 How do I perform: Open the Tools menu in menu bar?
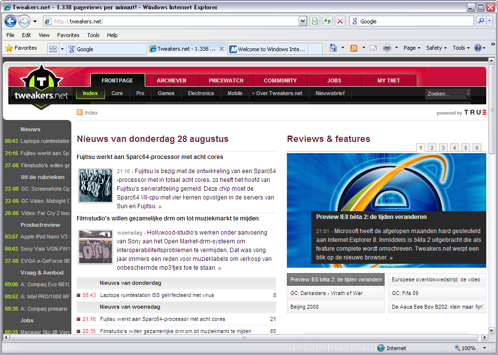(x=93, y=35)
